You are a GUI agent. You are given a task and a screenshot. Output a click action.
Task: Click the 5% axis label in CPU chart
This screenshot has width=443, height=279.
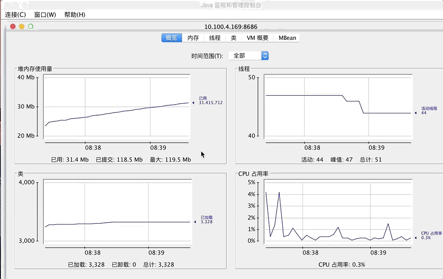pyautogui.click(x=252, y=182)
